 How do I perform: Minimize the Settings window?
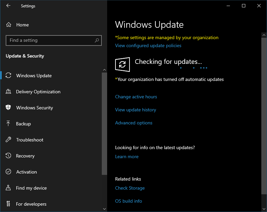[x=228, y=6]
